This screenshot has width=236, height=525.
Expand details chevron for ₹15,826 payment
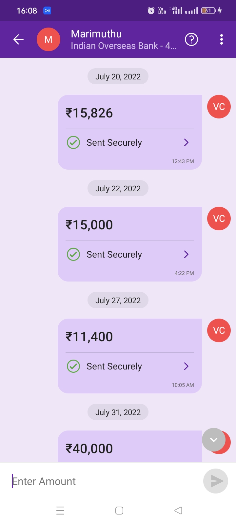[x=186, y=142]
